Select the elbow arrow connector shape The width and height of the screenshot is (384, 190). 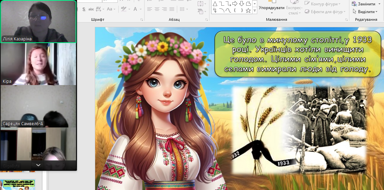[228, 4]
